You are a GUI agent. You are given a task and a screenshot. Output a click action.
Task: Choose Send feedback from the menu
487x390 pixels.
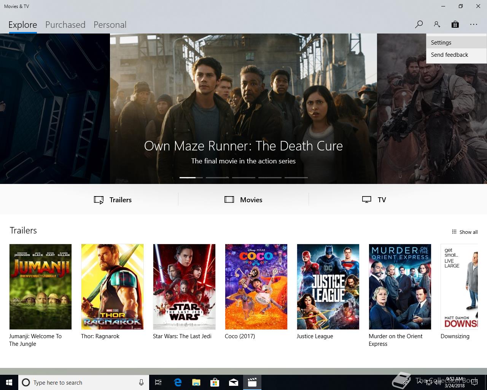coord(457,55)
